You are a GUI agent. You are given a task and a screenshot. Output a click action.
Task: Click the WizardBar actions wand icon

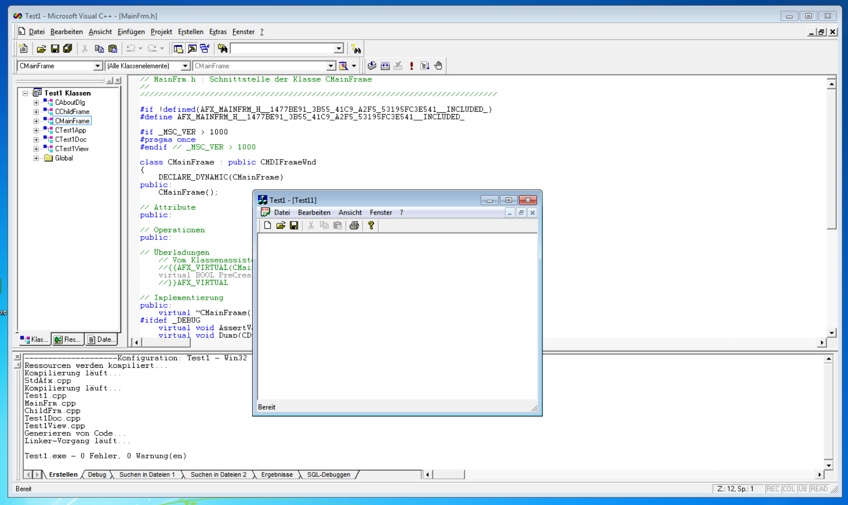(x=343, y=66)
